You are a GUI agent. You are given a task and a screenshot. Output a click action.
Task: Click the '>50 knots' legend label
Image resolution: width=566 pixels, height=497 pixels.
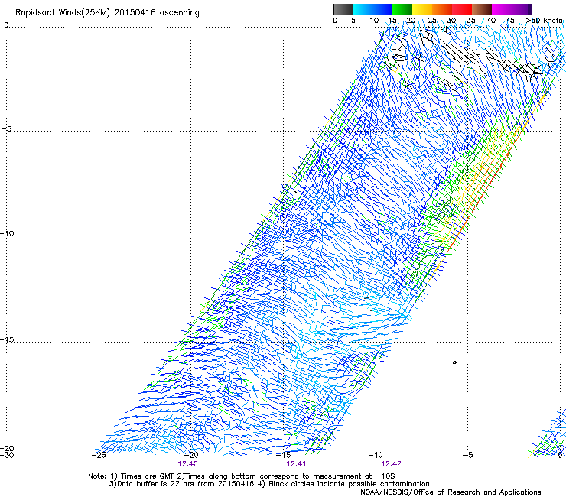click(x=544, y=21)
